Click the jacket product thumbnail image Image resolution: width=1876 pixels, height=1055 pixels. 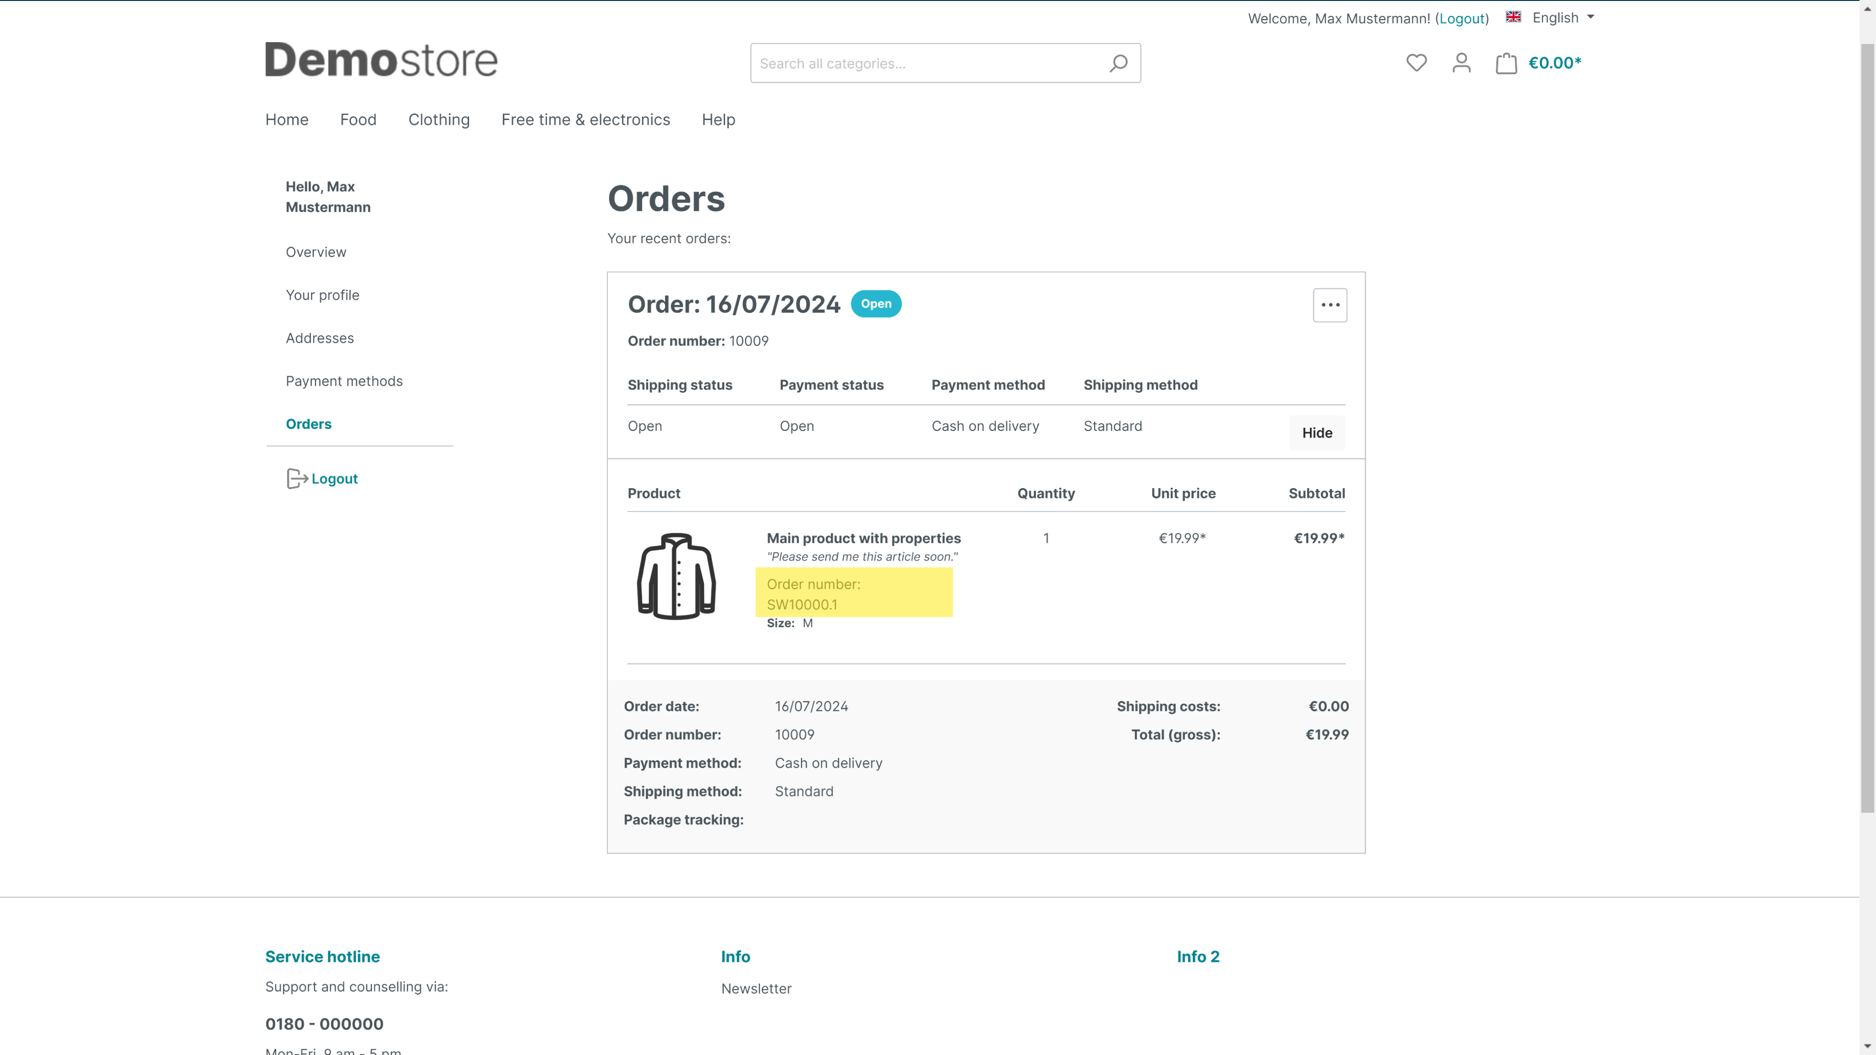(676, 577)
